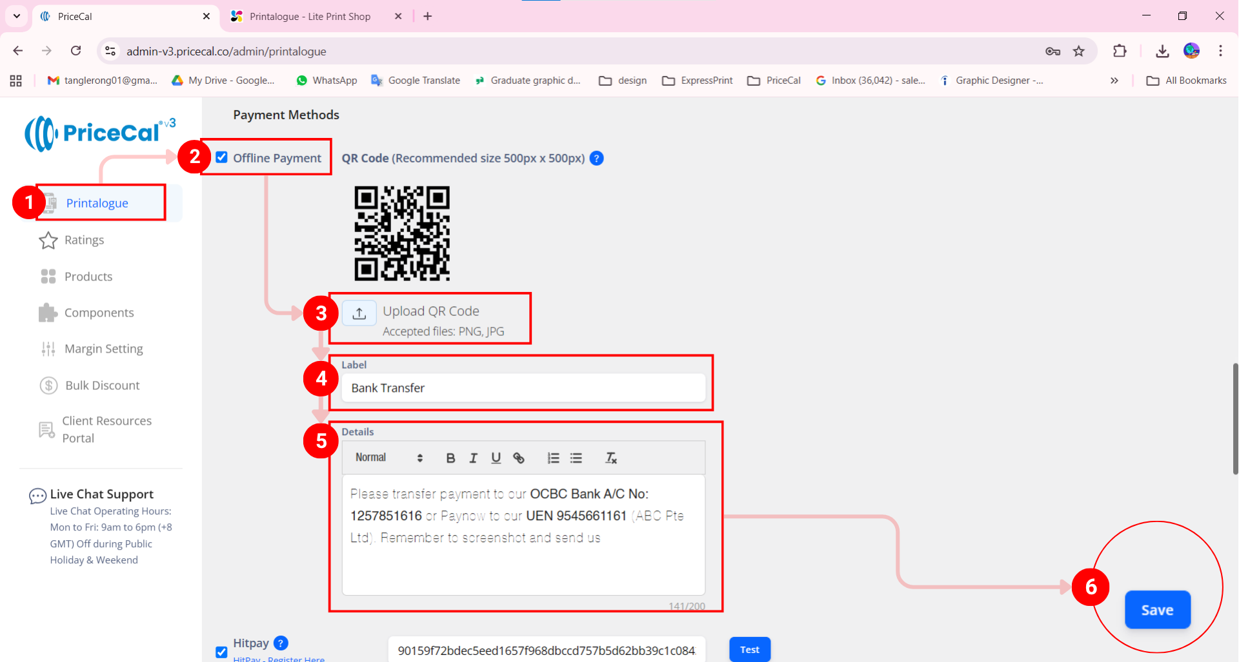Toggle the Hitpay checkbox
This screenshot has width=1239, height=662.
(x=222, y=652)
